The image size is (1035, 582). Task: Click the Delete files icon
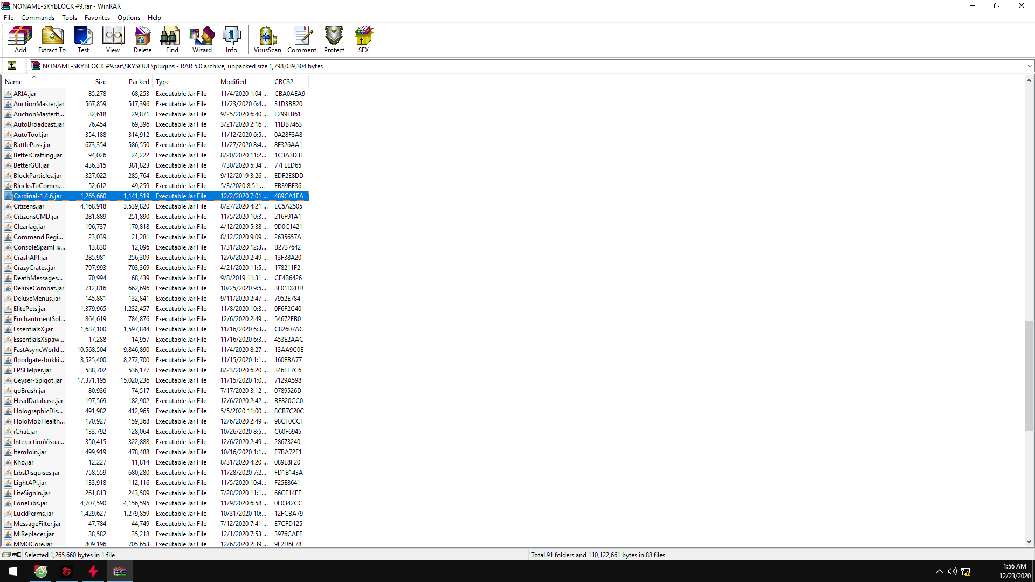click(x=142, y=40)
